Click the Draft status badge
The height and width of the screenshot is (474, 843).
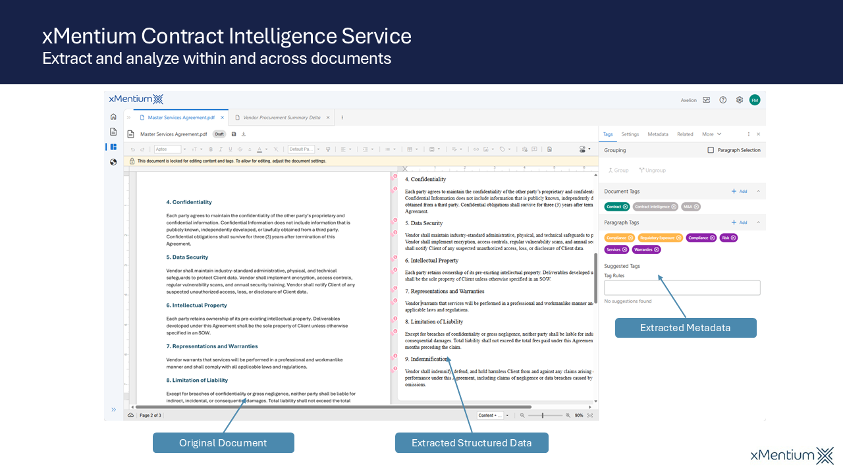pyautogui.click(x=219, y=134)
